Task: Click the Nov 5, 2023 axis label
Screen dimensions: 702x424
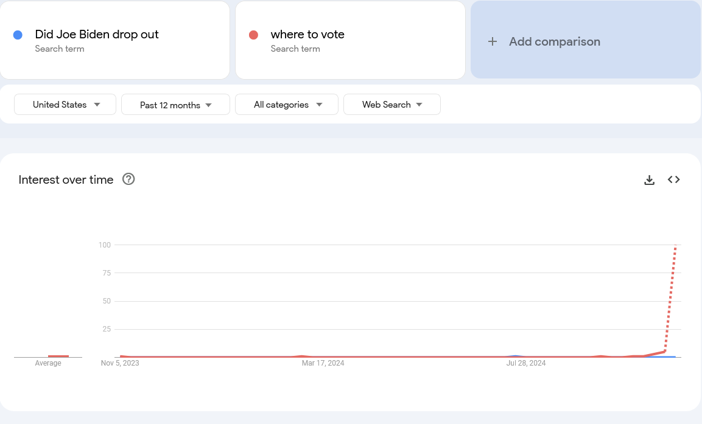Action: coord(120,363)
